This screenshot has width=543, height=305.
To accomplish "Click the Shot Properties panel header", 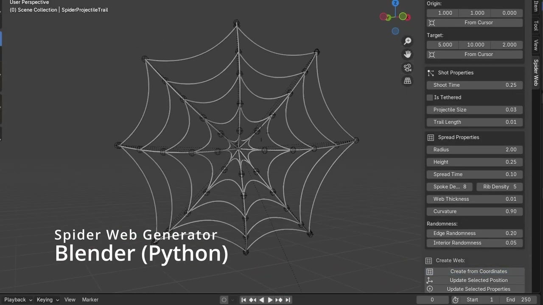I will pos(475,73).
